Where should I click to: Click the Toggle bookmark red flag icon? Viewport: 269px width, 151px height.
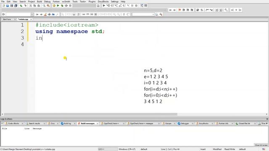pos(179,10)
